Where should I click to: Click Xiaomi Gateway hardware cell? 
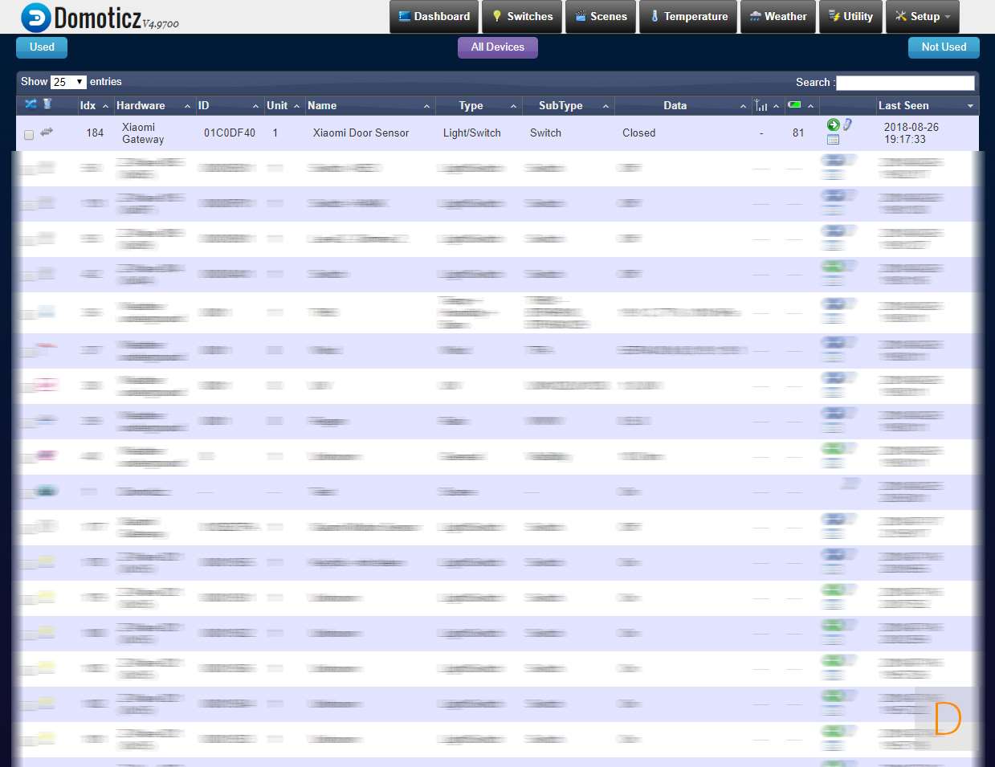(x=143, y=133)
